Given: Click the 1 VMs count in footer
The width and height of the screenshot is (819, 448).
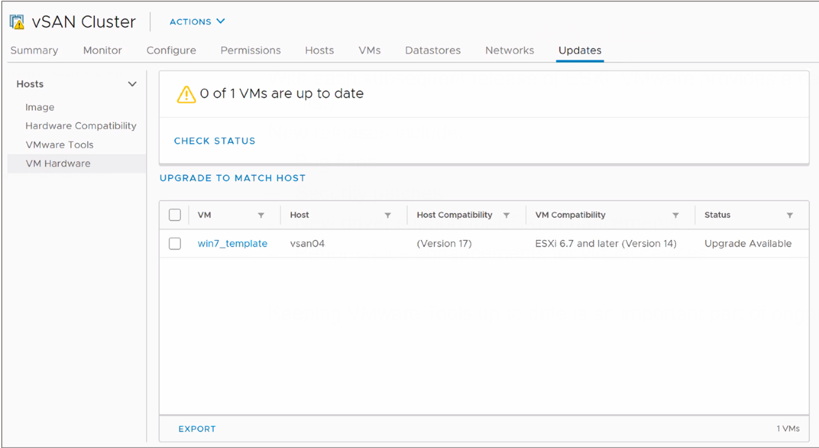Looking at the screenshot, I should coord(788,429).
